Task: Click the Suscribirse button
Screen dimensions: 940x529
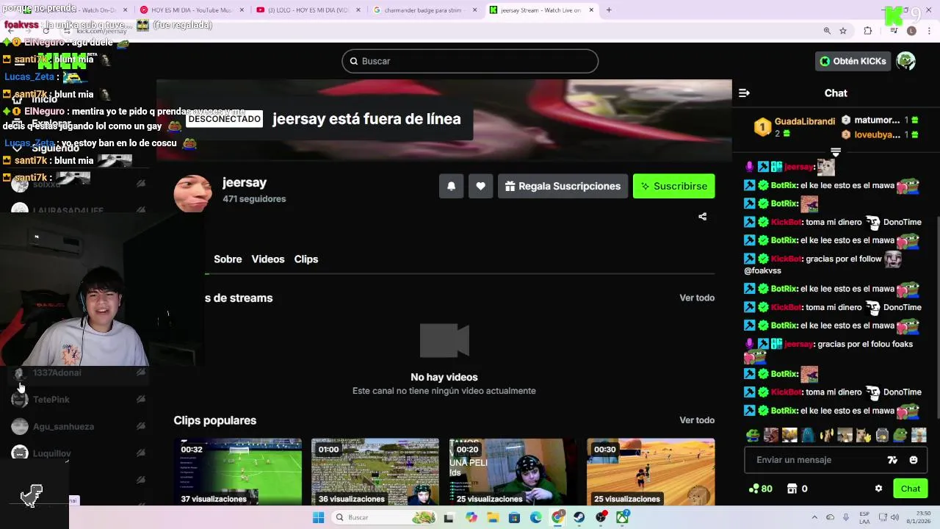Action: point(674,186)
